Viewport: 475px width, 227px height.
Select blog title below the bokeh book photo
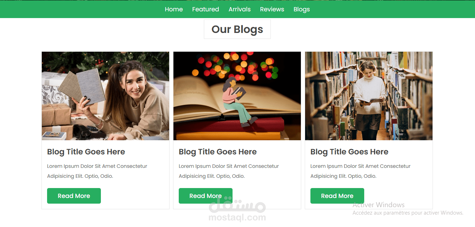point(218,152)
